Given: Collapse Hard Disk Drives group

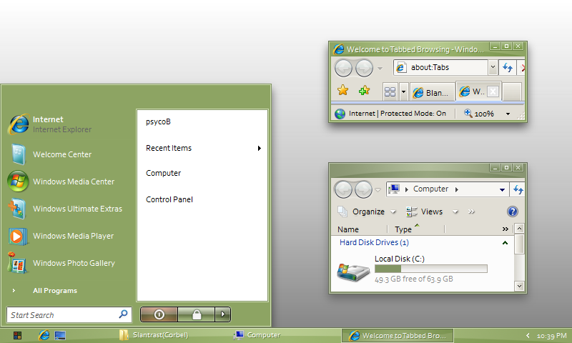Looking at the screenshot, I should [x=505, y=243].
